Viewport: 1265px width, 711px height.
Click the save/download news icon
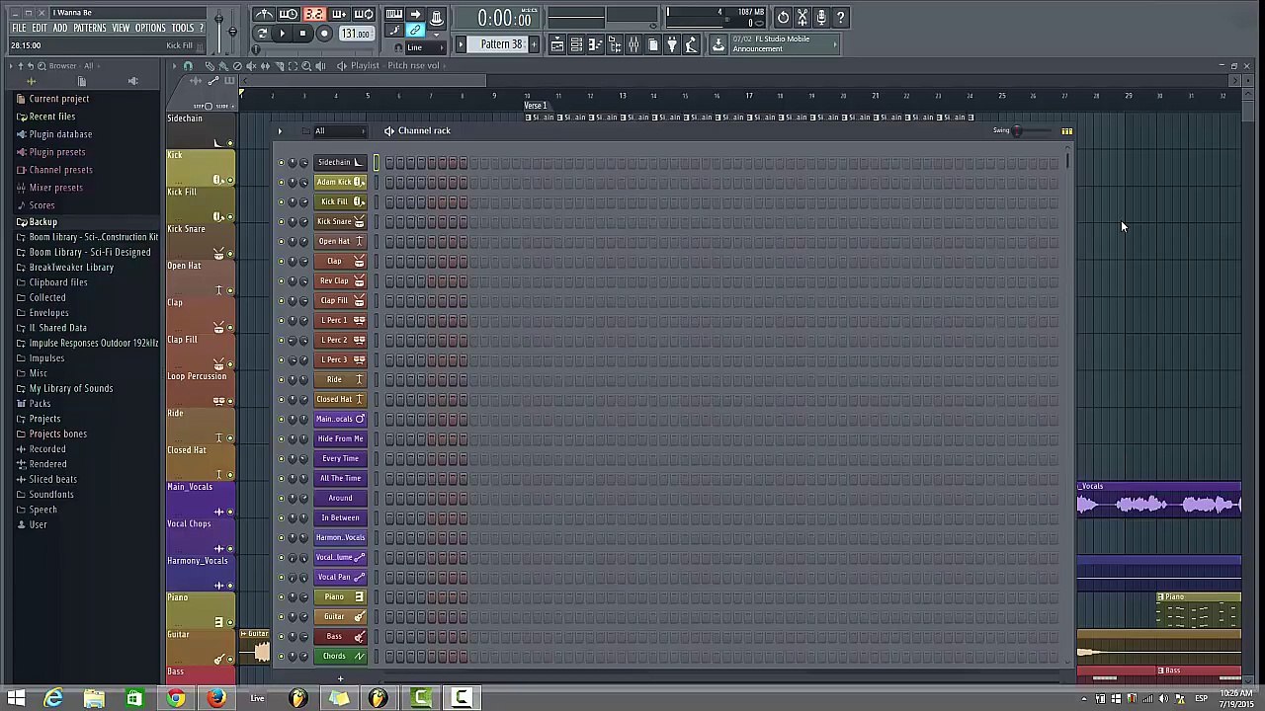click(x=718, y=44)
